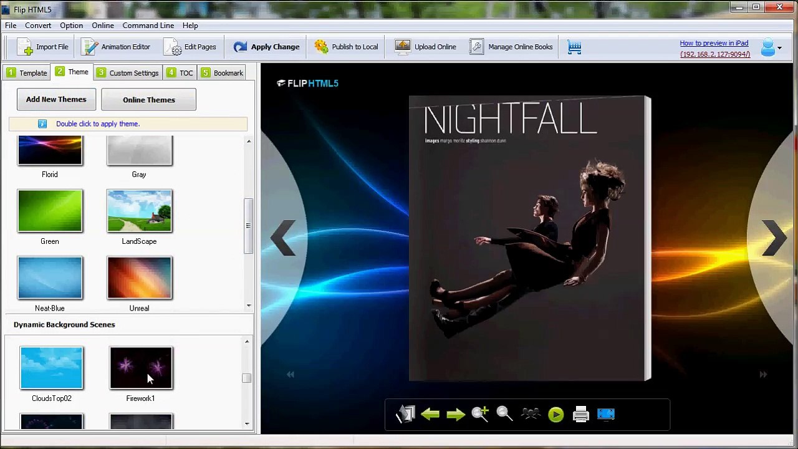Start auto-flip with the green play button
798x449 pixels.
(x=555, y=415)
